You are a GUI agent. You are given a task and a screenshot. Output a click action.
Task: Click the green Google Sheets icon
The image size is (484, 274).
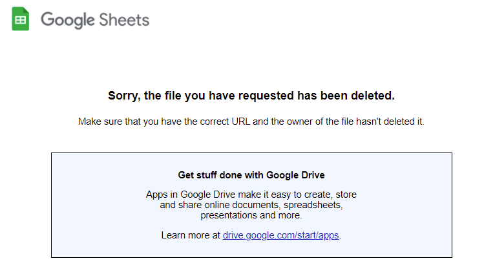[x=21, y=19]
